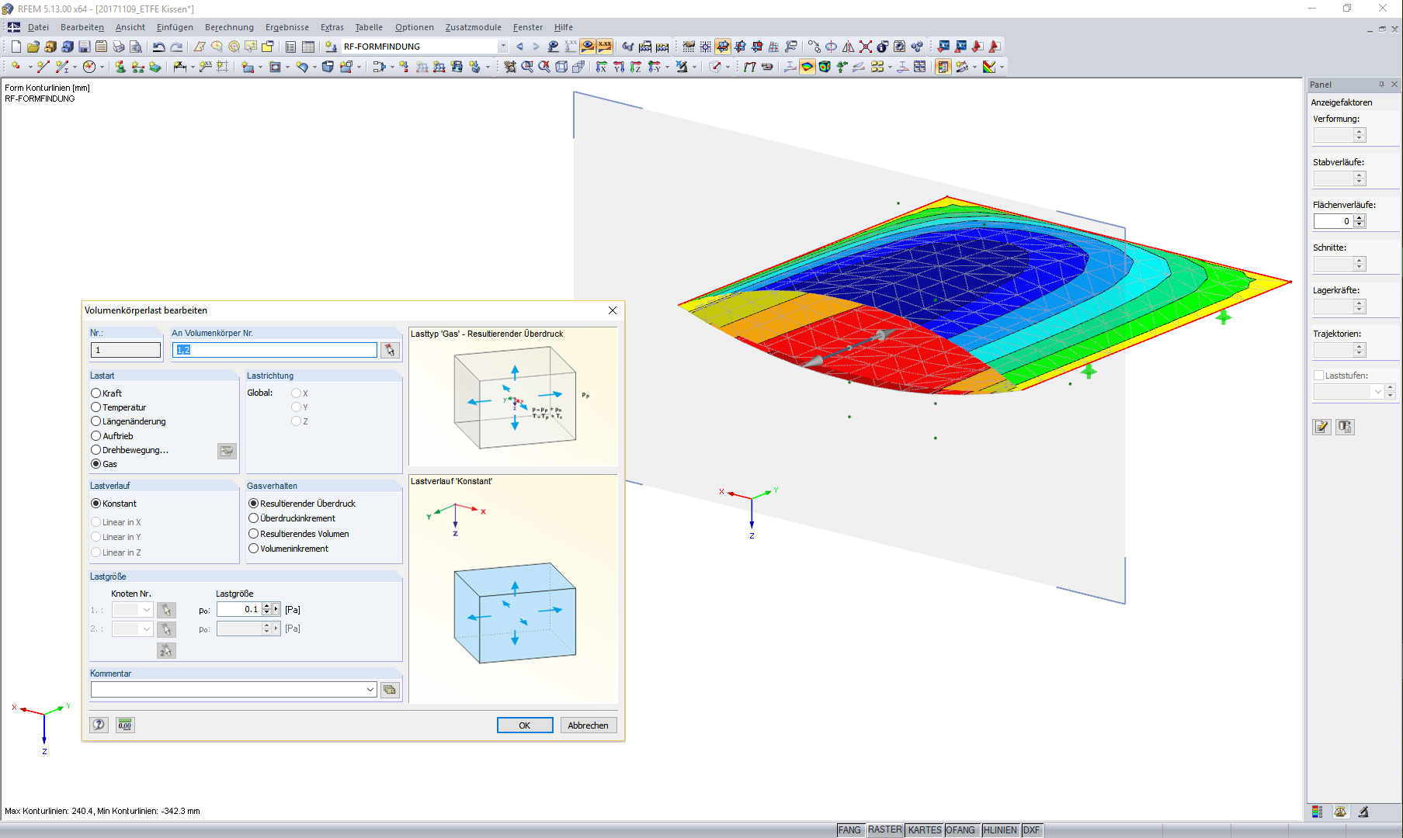Select the Temperatur load type
This screenshot has width=1403, height=838.
click(x=119, y=407)
